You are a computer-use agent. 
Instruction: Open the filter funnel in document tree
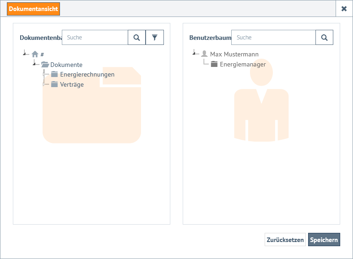tap(155, 38)
